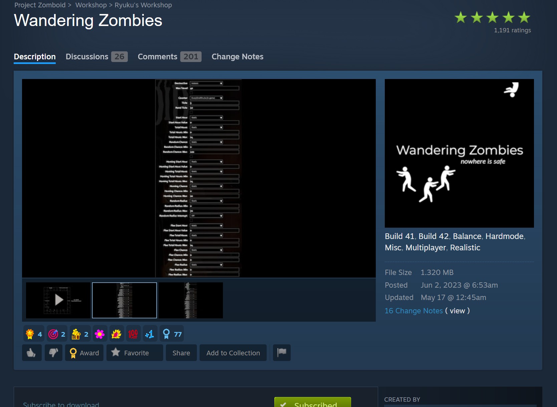Click the red 100 award icon

coord(133,334)
